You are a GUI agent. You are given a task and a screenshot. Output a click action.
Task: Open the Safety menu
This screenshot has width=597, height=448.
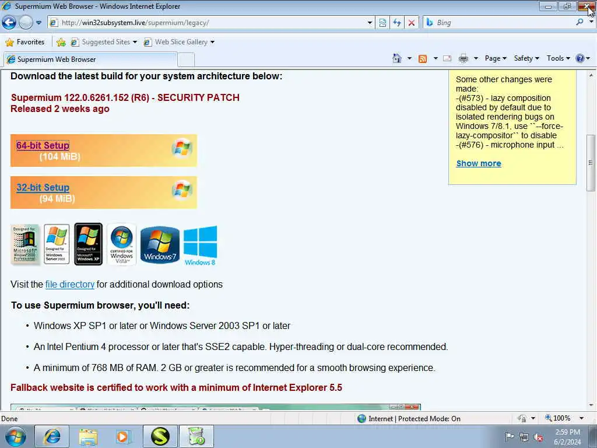pyautogui.click(x=526, y=58)
